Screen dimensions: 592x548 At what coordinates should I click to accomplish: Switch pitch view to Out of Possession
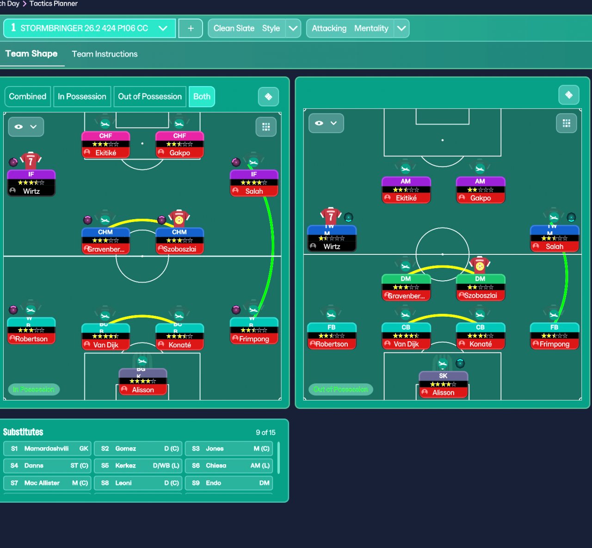click(150, 97)
